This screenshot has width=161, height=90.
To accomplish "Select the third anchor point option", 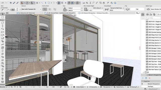I will click(x=55, y=9).
